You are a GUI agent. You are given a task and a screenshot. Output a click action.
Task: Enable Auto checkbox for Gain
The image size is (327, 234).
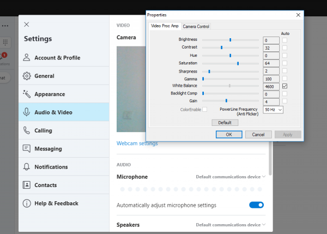coord(284,101)
